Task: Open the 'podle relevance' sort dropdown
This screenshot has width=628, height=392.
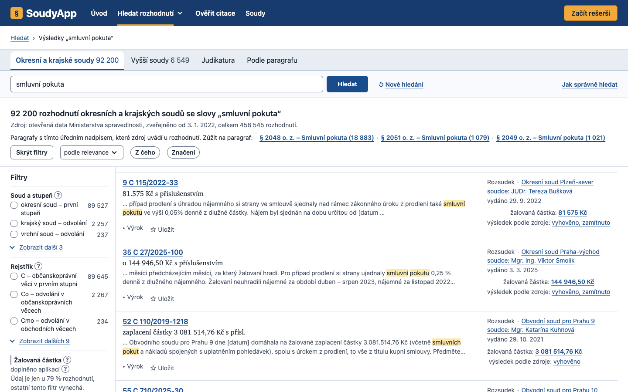Action: pyautogui.click(x=92, y=152)
